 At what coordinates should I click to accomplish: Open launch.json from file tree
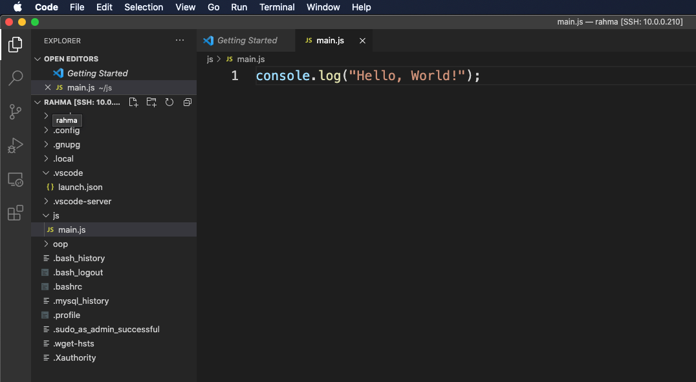(80, 187)
